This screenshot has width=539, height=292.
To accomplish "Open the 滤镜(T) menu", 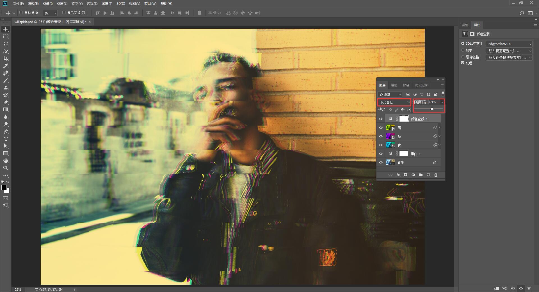I will tap(107, 4).
